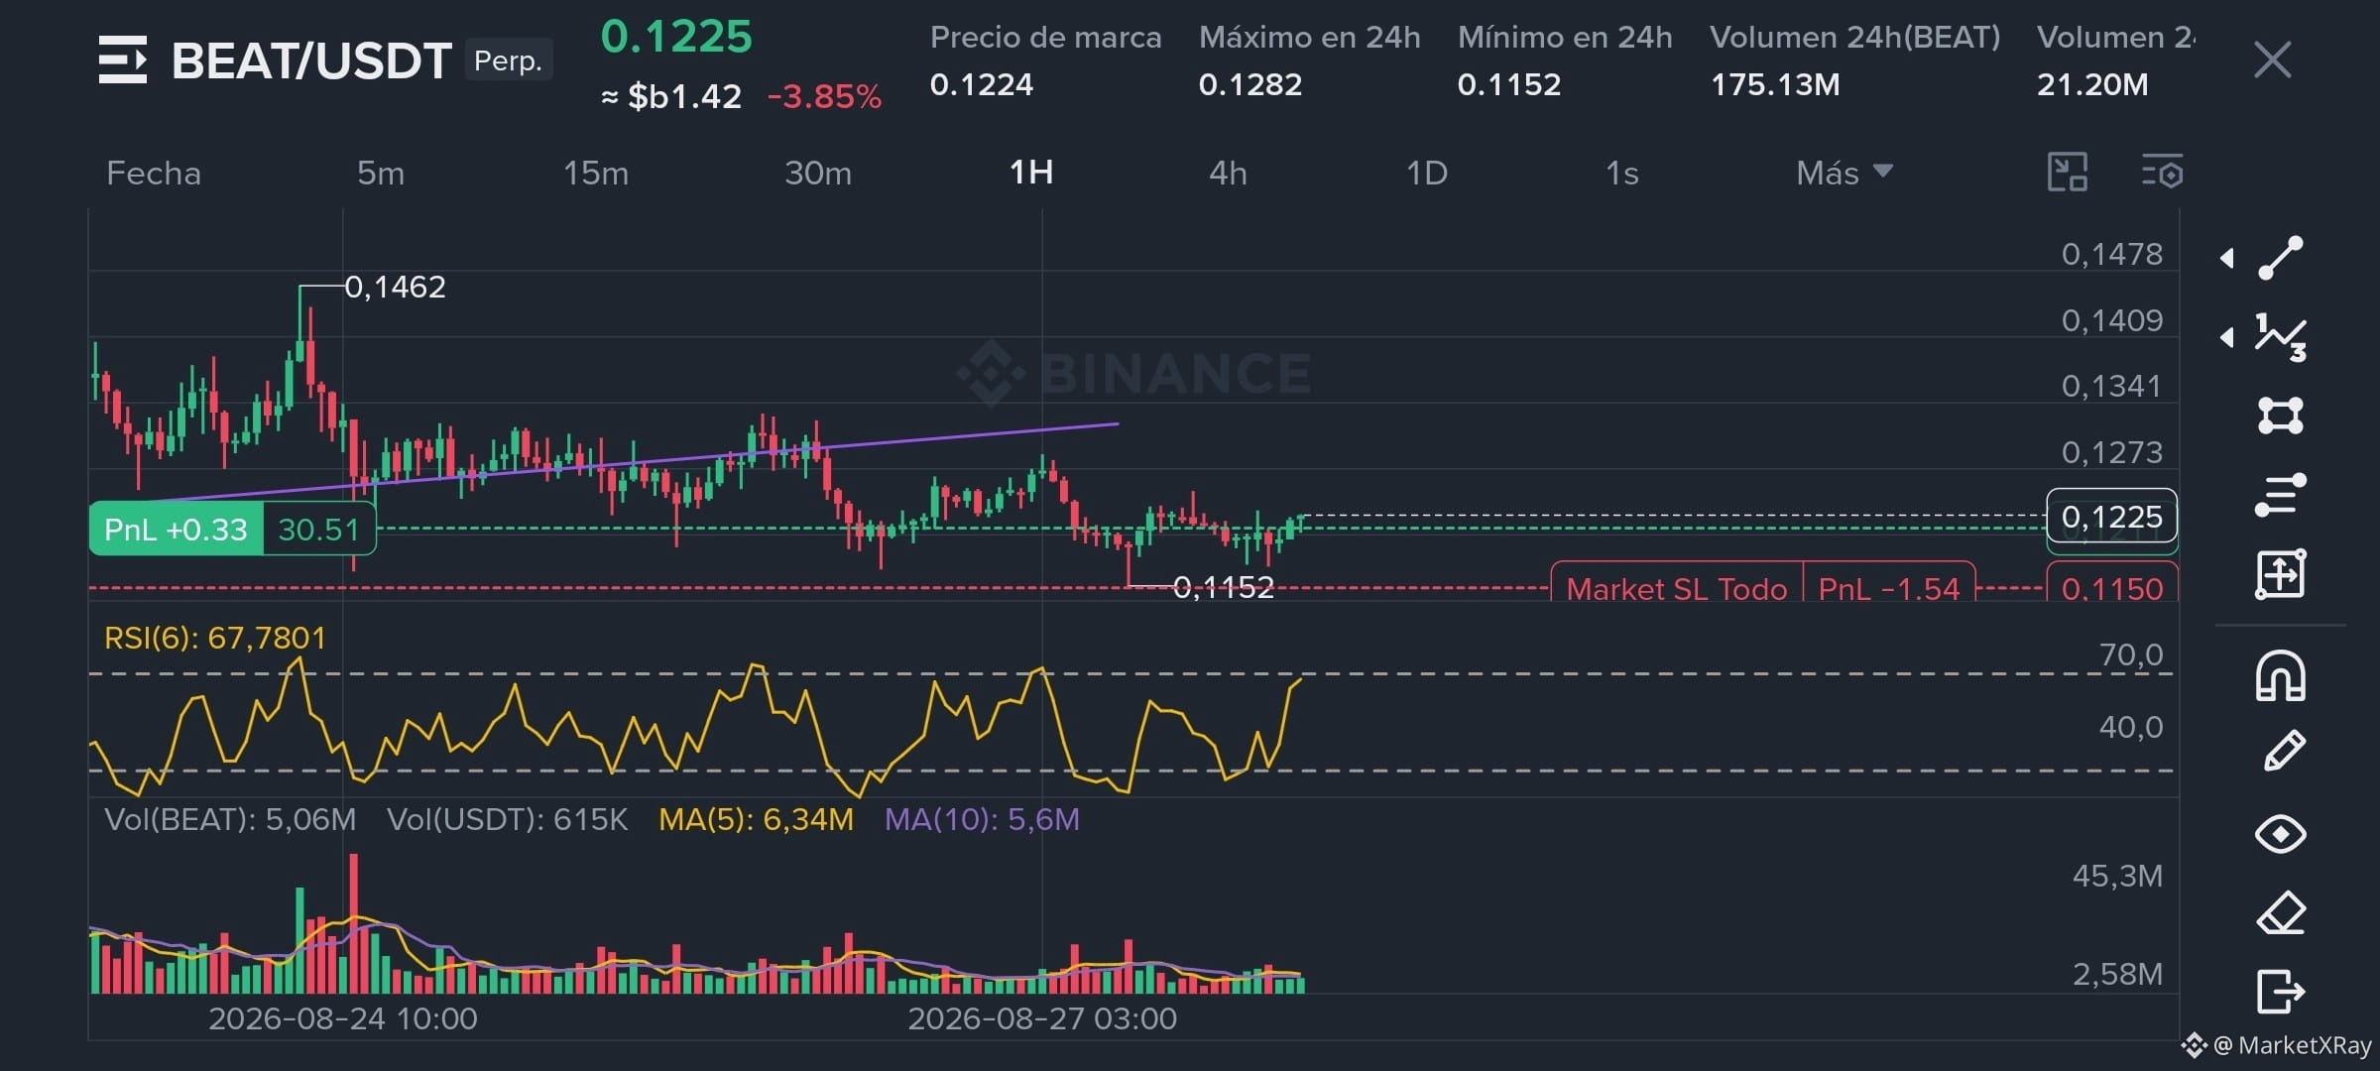The image size is (2380, 1071).
Task: Switch to the 1D timeframe
Action: point(1427,174)
